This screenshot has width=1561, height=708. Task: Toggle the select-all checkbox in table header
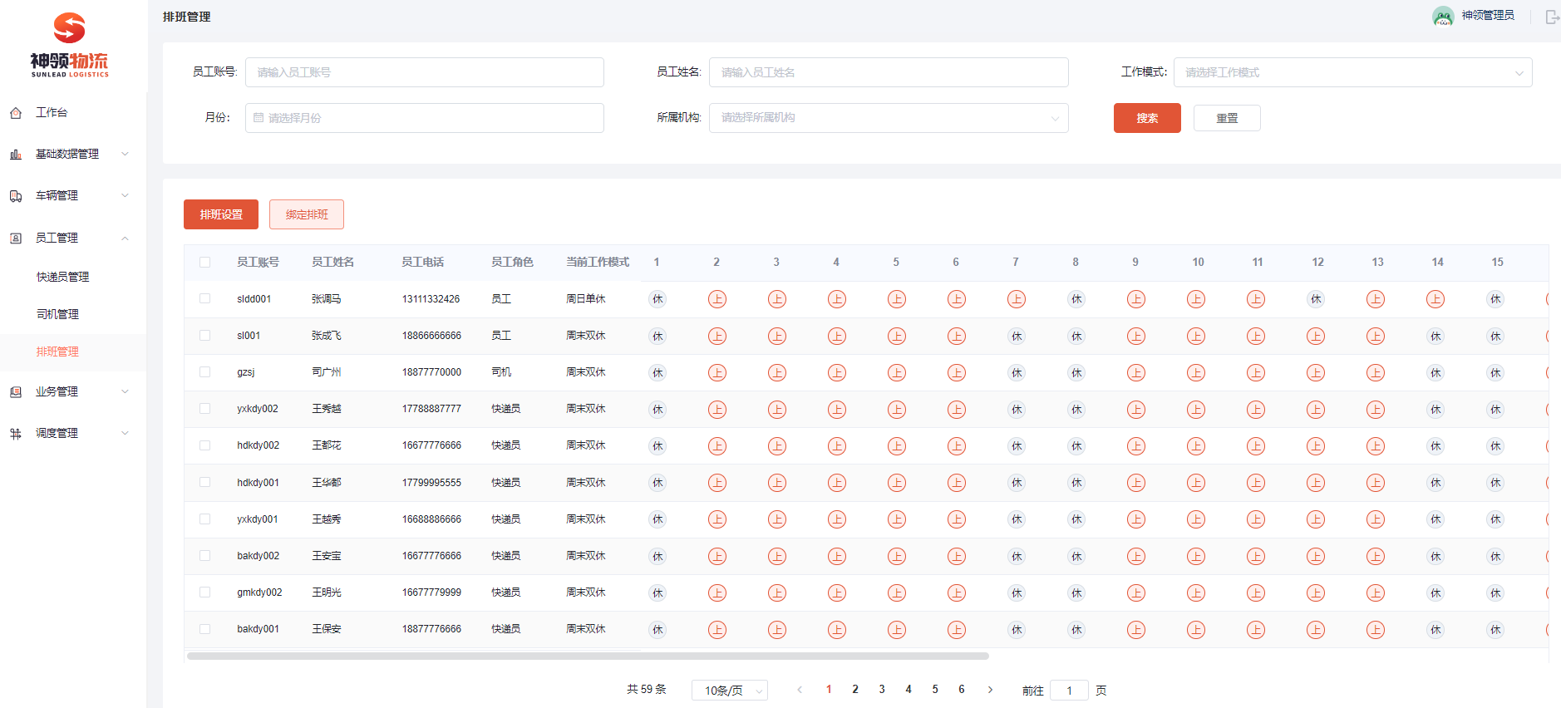coord(205,263)
